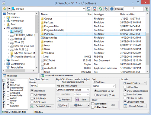Select Descending (Z->A) radio button
The height and width of the screenshot is (115, 151).
click(95, 95)
